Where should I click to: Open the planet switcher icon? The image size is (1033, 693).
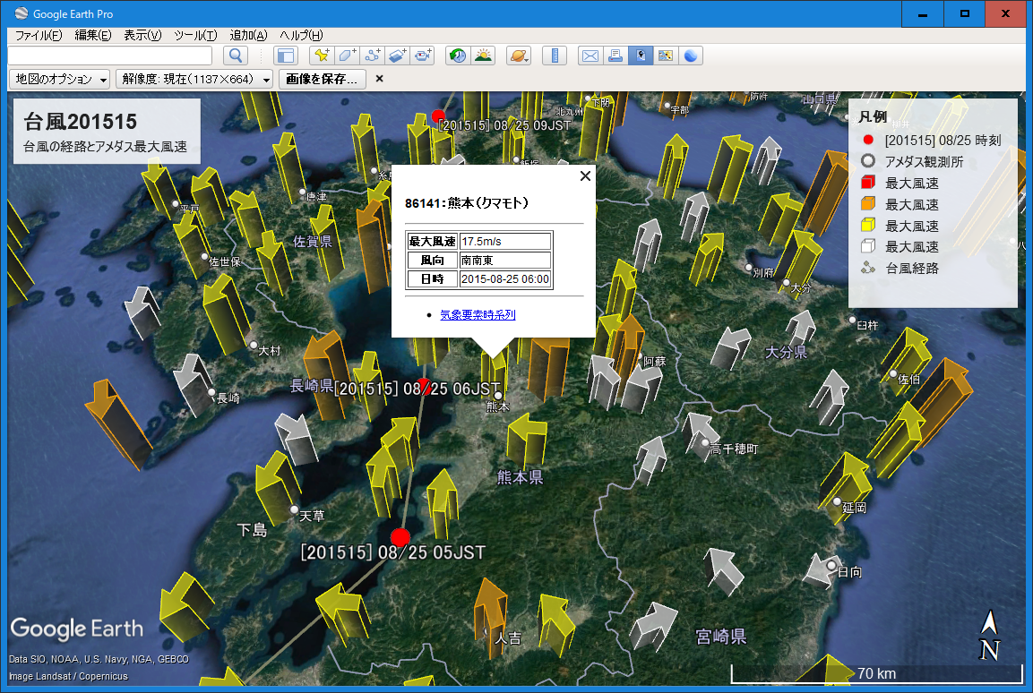point(519,56)
